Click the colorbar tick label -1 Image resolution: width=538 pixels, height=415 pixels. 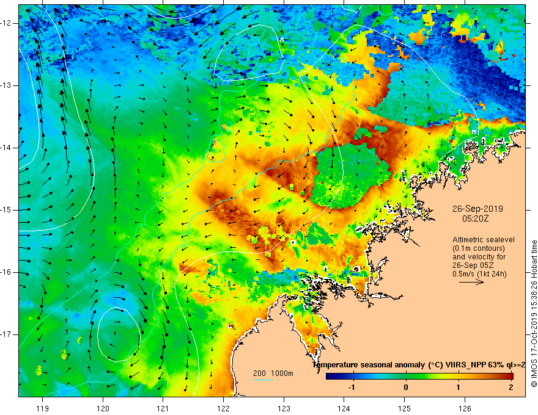click(352, 388)
